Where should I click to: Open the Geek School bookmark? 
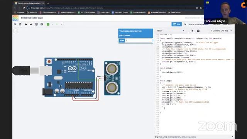pyautogui.click(x=174, y=12)
